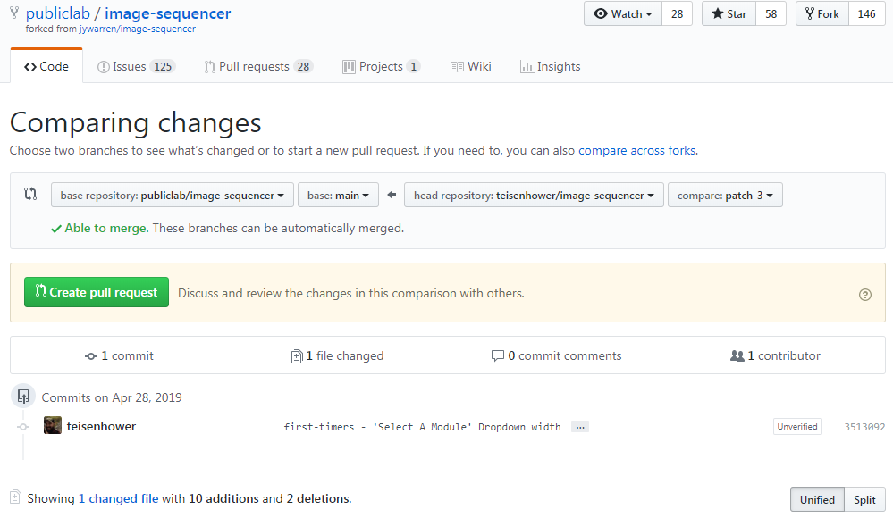Viewport: 893px width, 518px height.
Task: Open commit hash 3513092
Action: (x=864, y=427)
